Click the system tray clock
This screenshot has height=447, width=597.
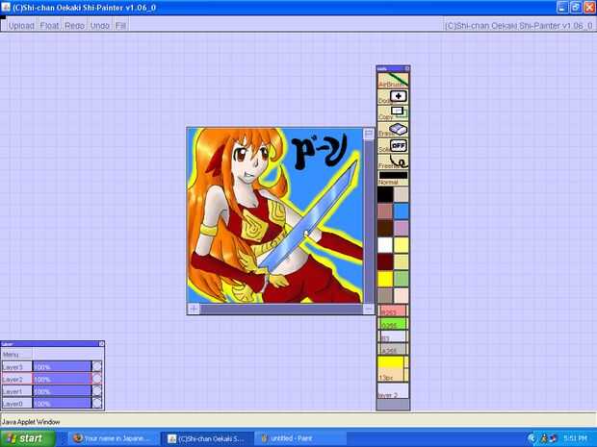[575, 438]
